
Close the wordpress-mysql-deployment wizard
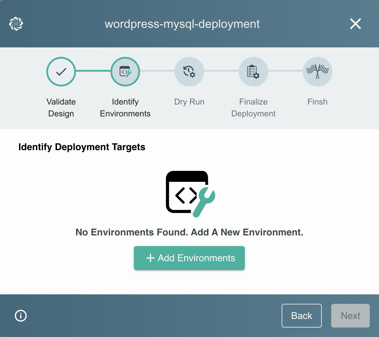click(355, 24)
